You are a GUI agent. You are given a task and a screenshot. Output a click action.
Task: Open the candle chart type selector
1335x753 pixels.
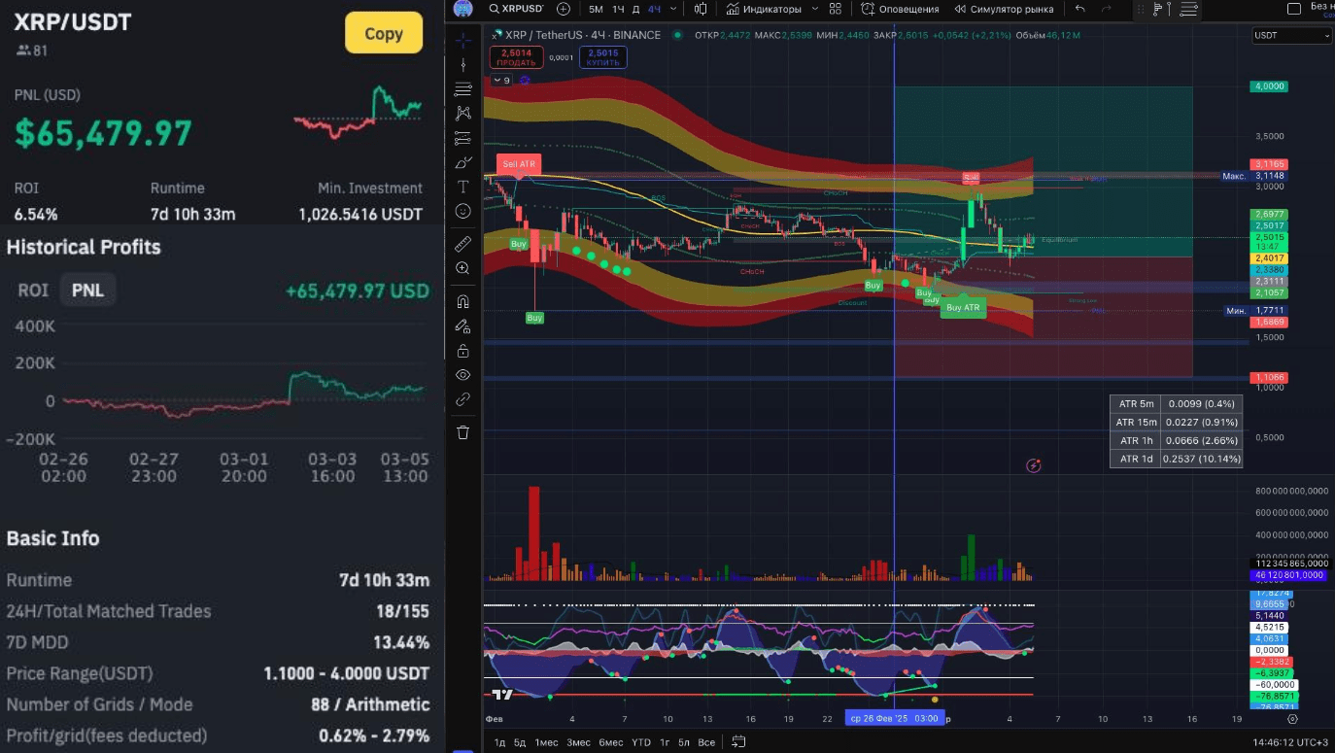pyautogui.click(x=702, y=9)
